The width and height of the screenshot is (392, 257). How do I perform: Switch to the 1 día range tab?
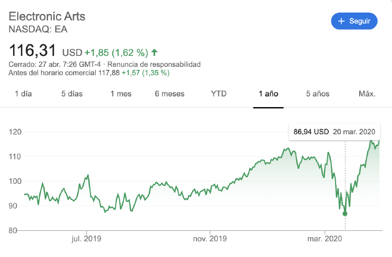coord(24,94)
